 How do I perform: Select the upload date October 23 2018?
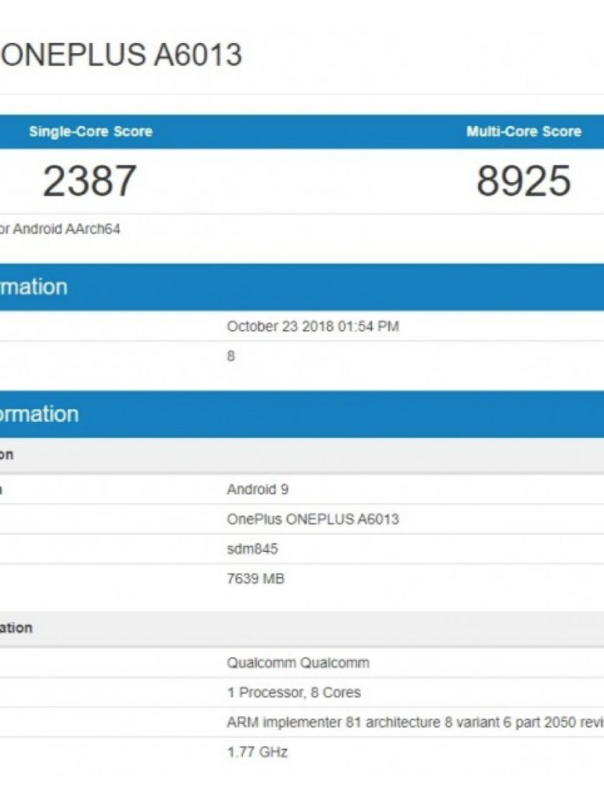(312, 326)
